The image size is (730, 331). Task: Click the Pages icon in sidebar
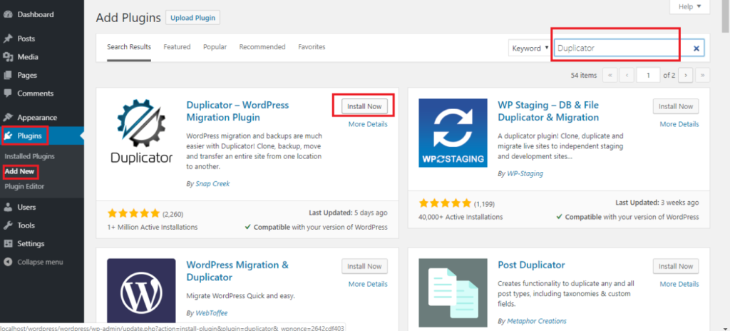[7, 75]
